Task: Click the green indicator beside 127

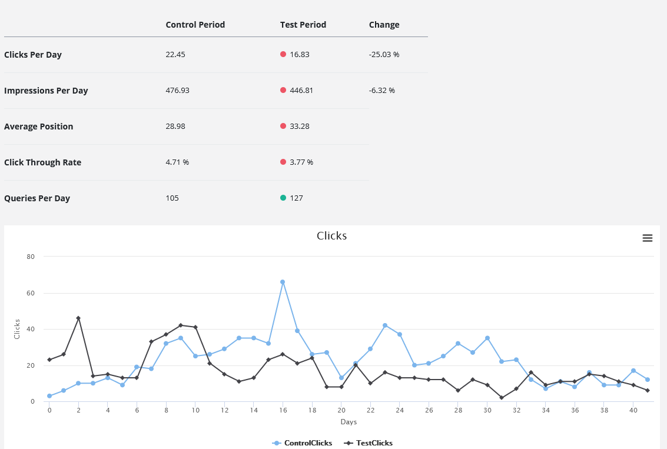Action: click(283, 197)
